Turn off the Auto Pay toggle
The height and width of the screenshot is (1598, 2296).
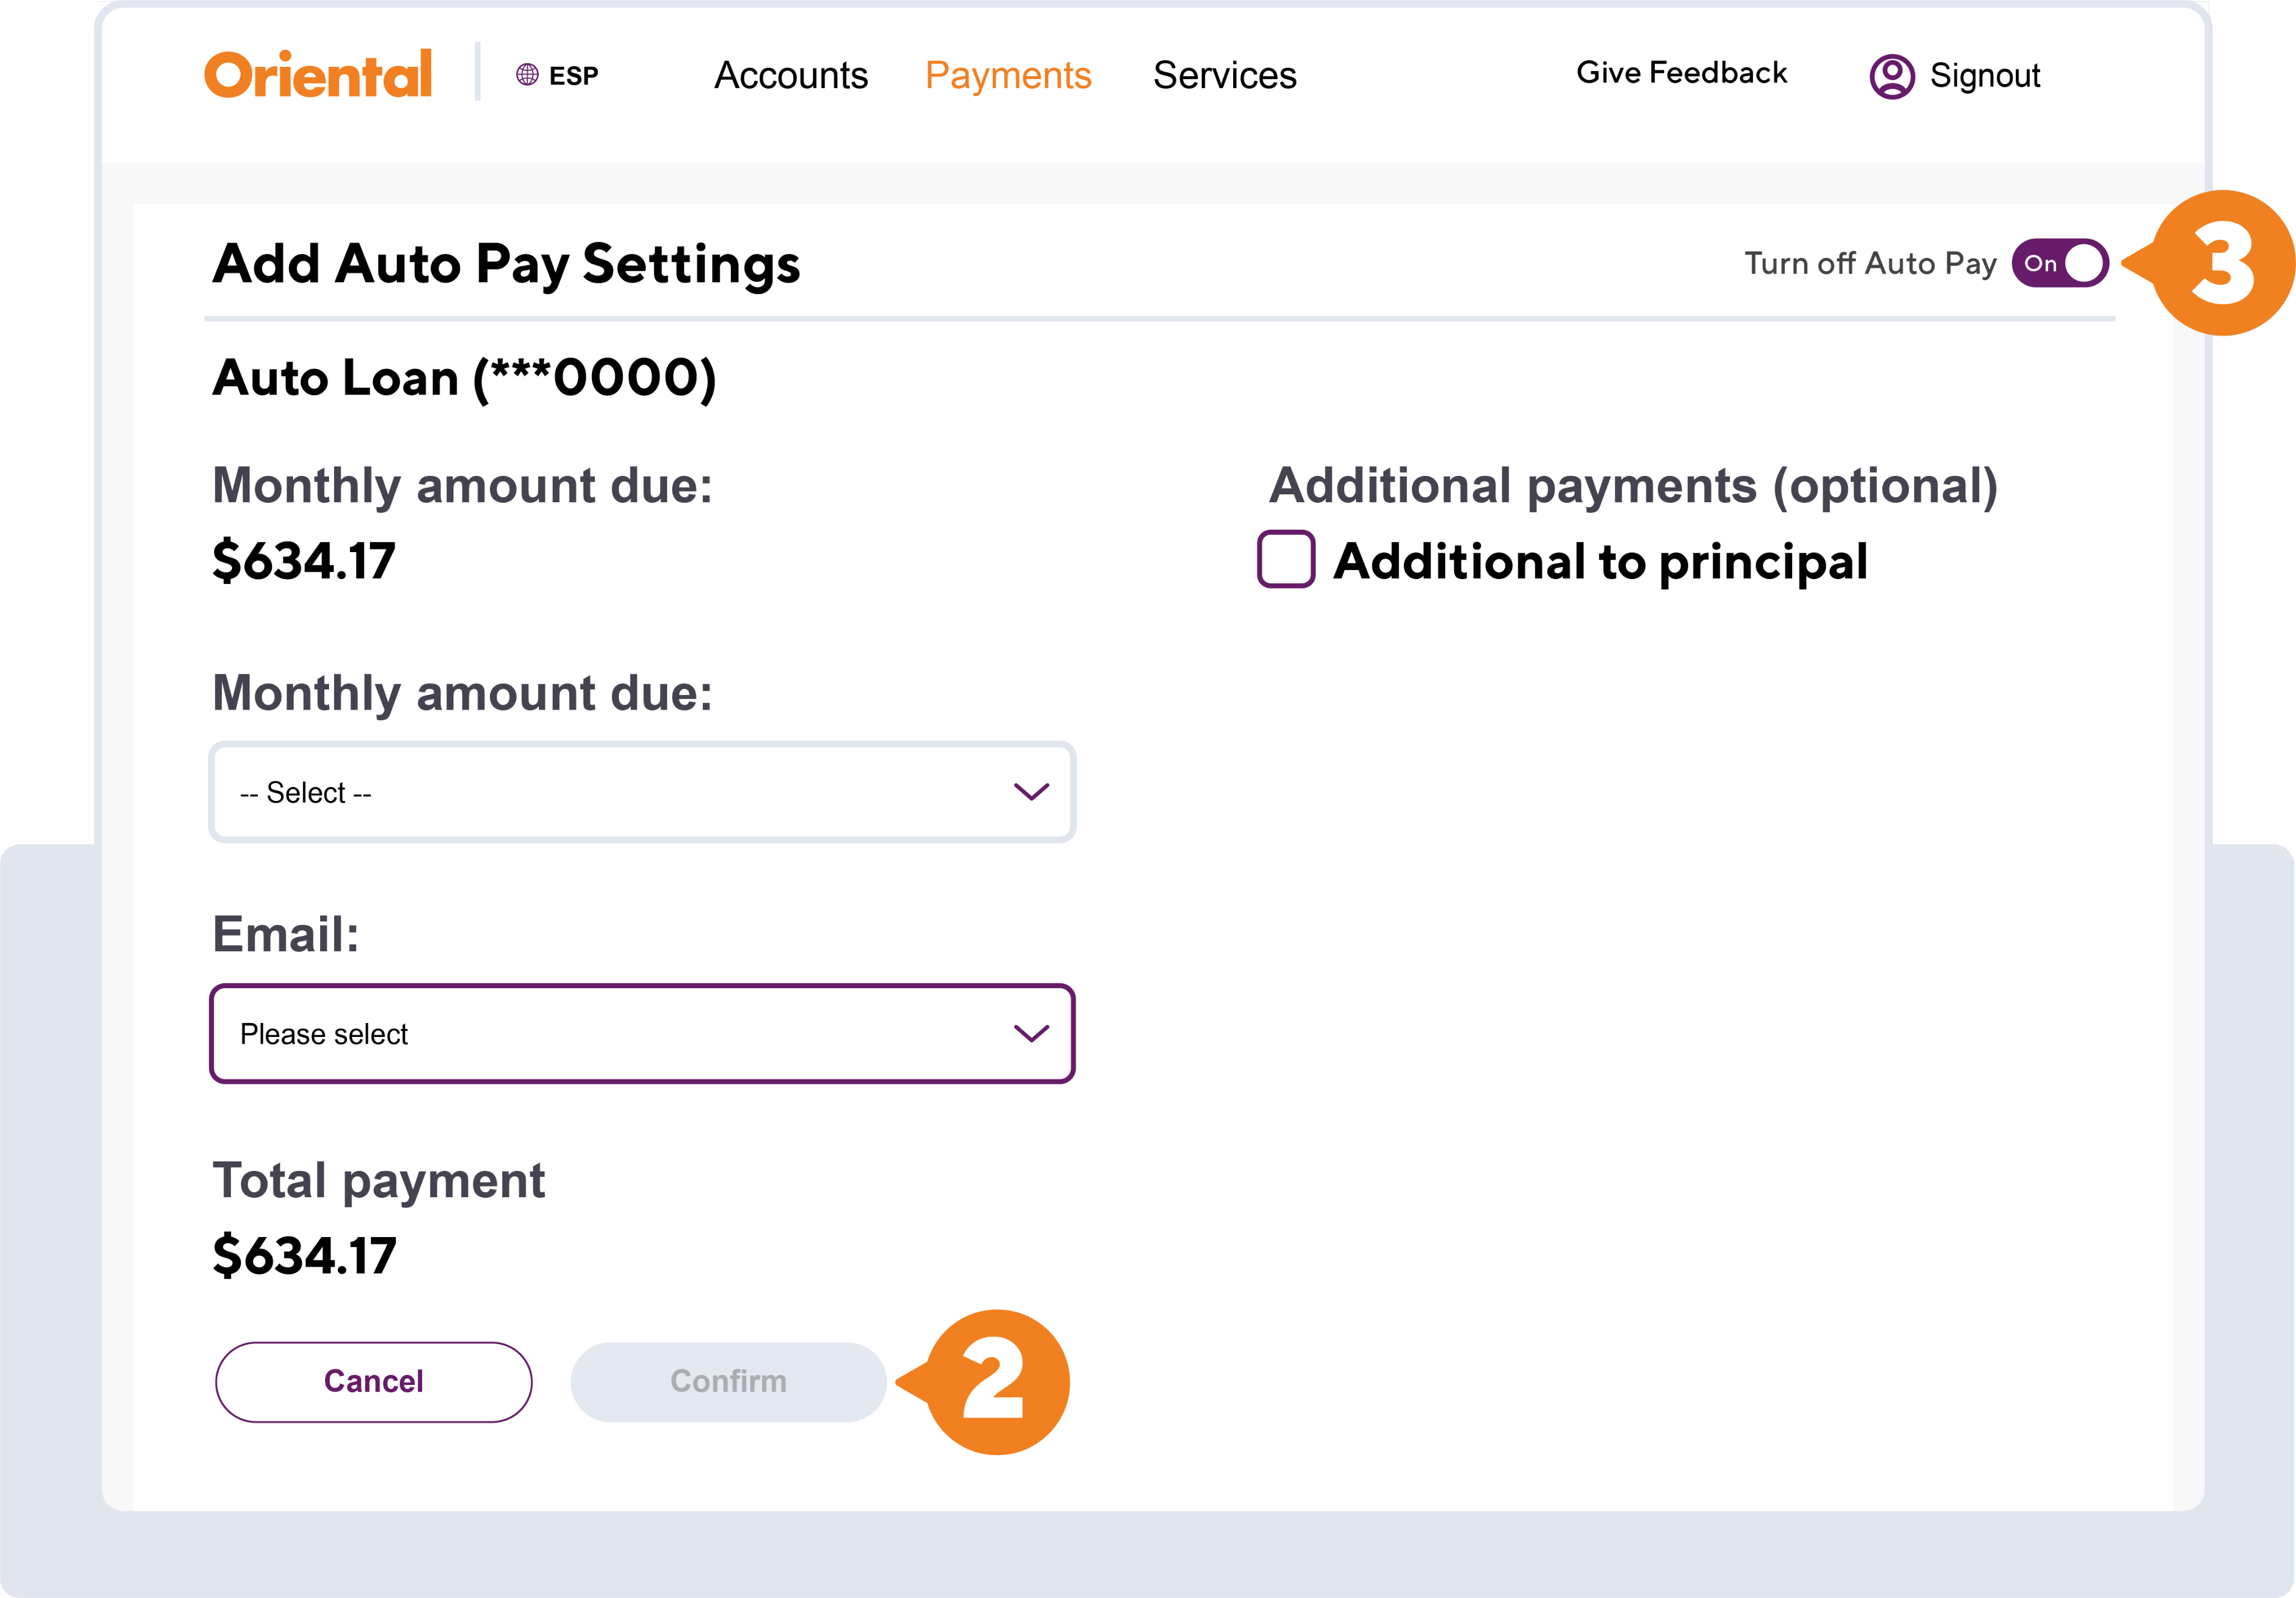pos(2060,263)
